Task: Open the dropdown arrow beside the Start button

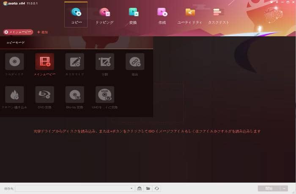Action: coord(285,189)
